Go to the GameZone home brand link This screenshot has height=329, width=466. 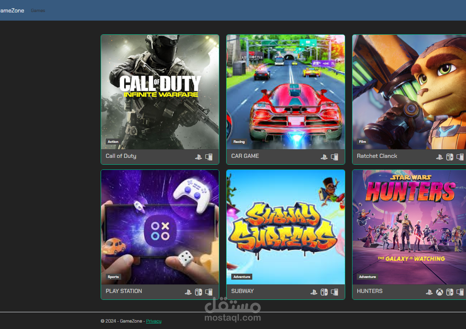tap(12, 10)
